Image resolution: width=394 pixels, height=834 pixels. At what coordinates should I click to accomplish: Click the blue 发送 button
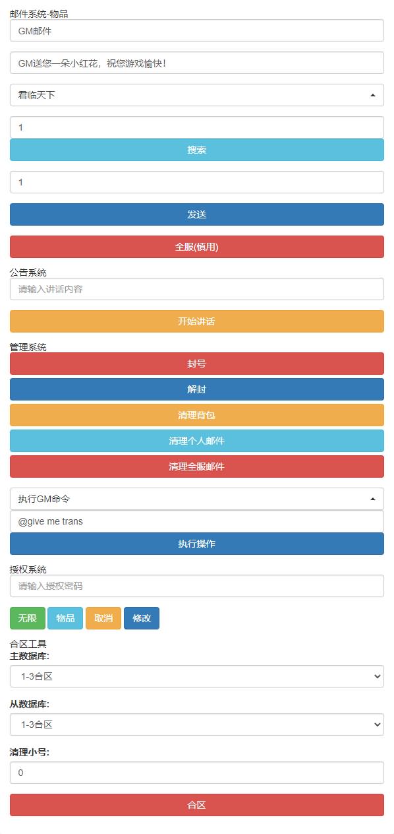[x=197, y=214]
